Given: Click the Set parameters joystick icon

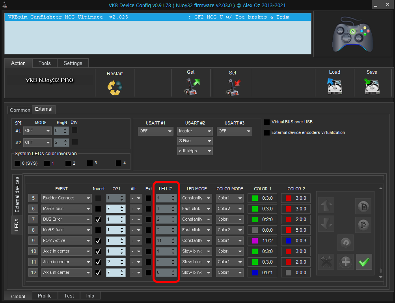Looking at the screenshot, I should pos(233,87).
